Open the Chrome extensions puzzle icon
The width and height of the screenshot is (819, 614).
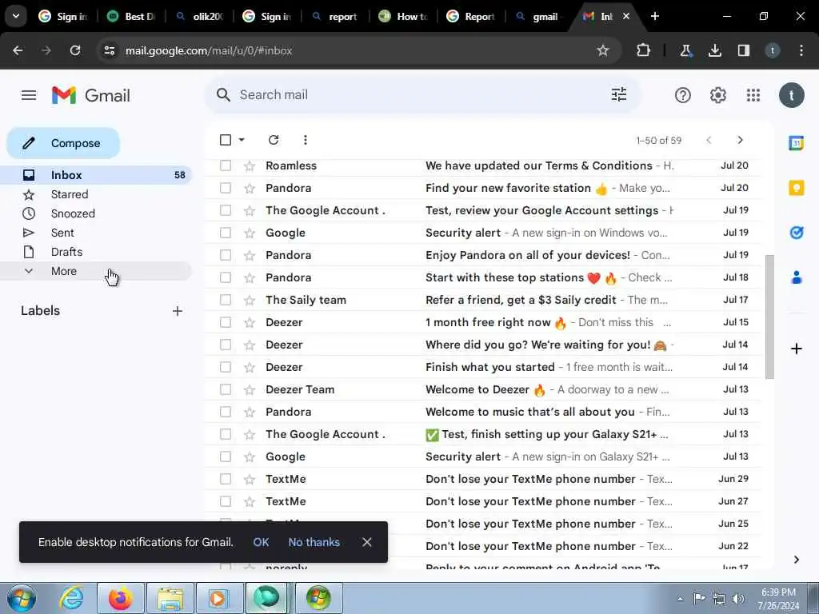pos(644,50)
